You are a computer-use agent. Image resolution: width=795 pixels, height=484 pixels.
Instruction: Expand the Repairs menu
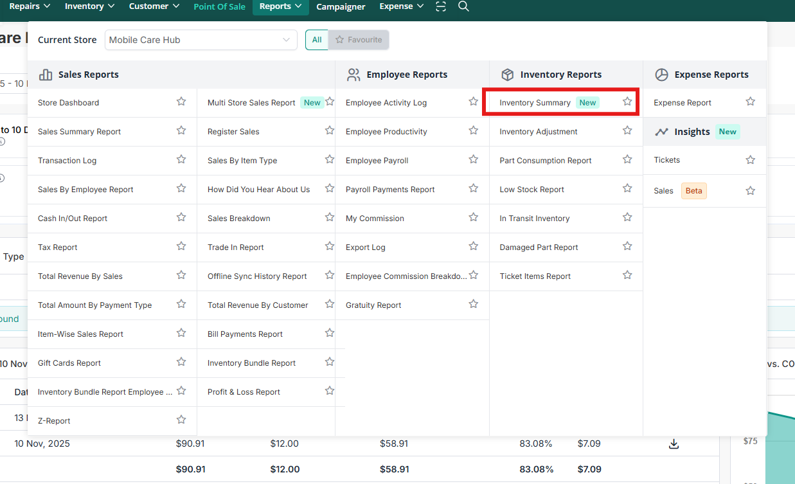pyautogui.click(x=30, y=6)
